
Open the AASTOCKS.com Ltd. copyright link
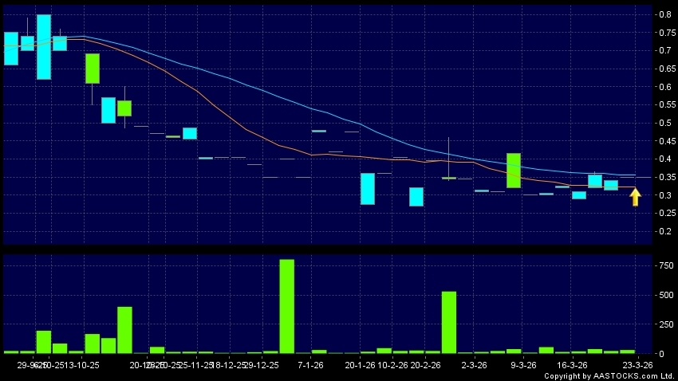(609, 375)
